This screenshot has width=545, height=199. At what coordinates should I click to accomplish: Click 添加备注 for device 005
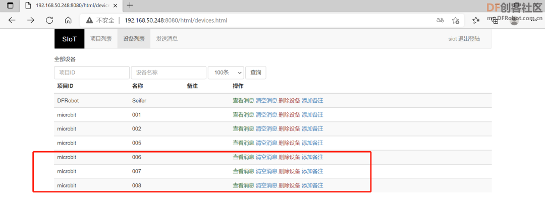[312, 143]
